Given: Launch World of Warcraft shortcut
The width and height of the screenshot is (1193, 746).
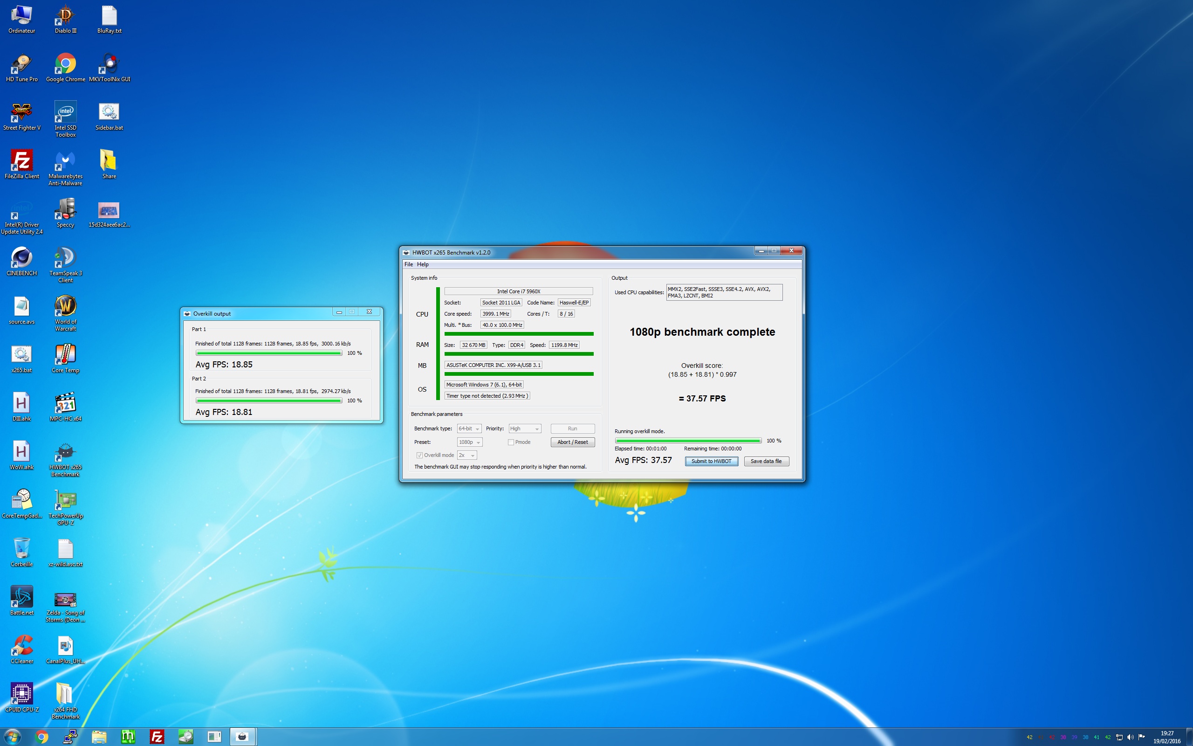Looking at the screenshot, I should (65, 313).
